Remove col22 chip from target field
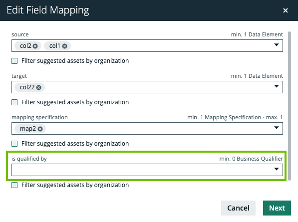This screenshot has height=222, width=298. 38,87
